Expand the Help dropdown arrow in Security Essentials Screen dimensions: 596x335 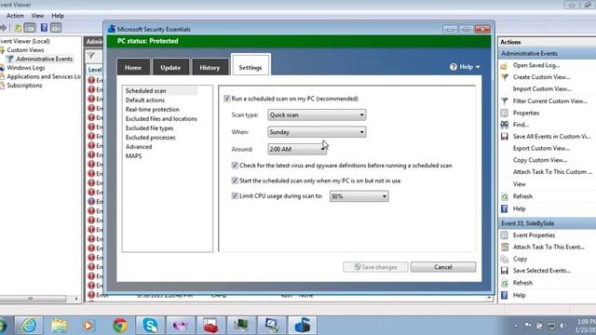478,67
